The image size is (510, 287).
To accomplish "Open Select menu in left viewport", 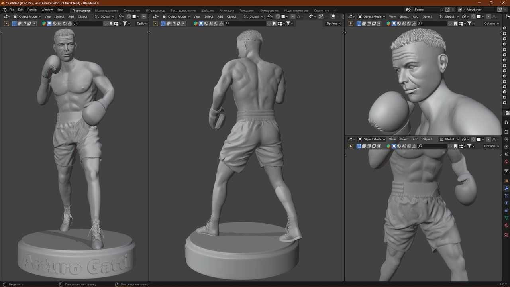I will (x=60, y=16).
